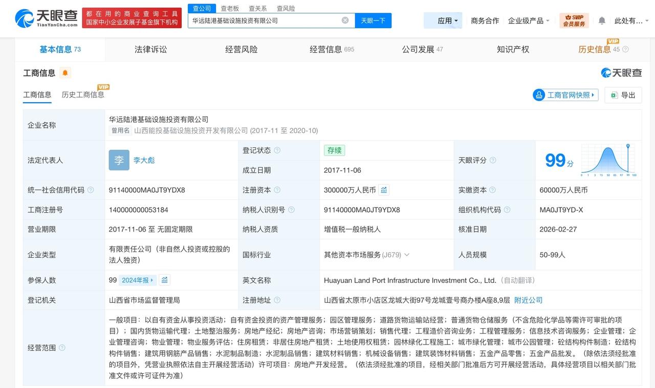The height and width of the screenshot is (388, 655).
Task: Open the insured headcount chart icon
Action: pyautogui.click(x=164, y=280)
